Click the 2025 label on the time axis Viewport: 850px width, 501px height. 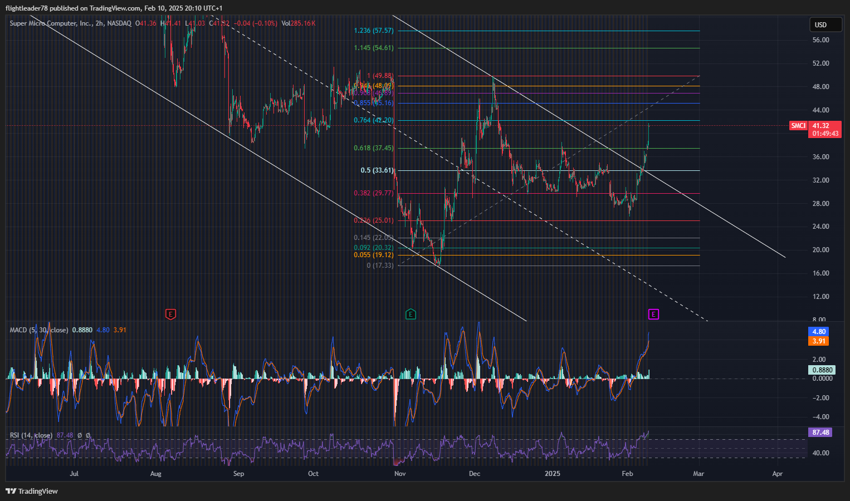coord(553,474)
